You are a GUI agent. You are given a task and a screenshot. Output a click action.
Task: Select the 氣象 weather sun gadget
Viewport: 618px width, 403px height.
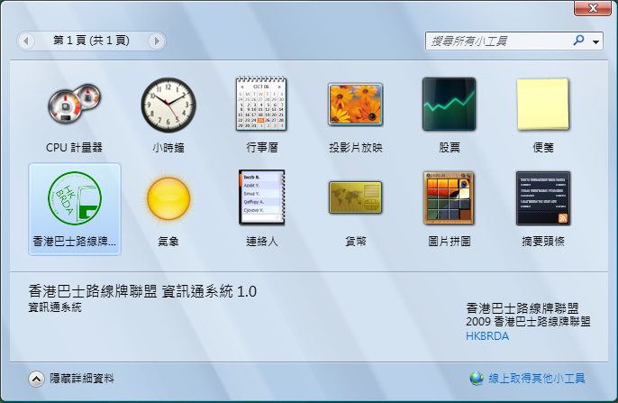click(168, 198)
